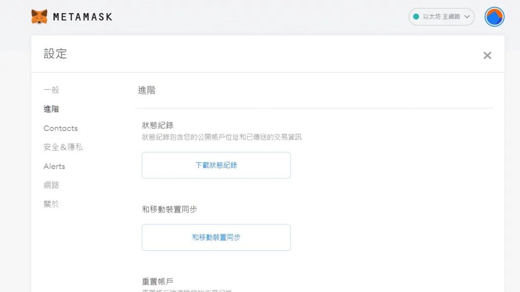Select the 網路 settings tab
The image size is (520, 292).
pos(51,185)
